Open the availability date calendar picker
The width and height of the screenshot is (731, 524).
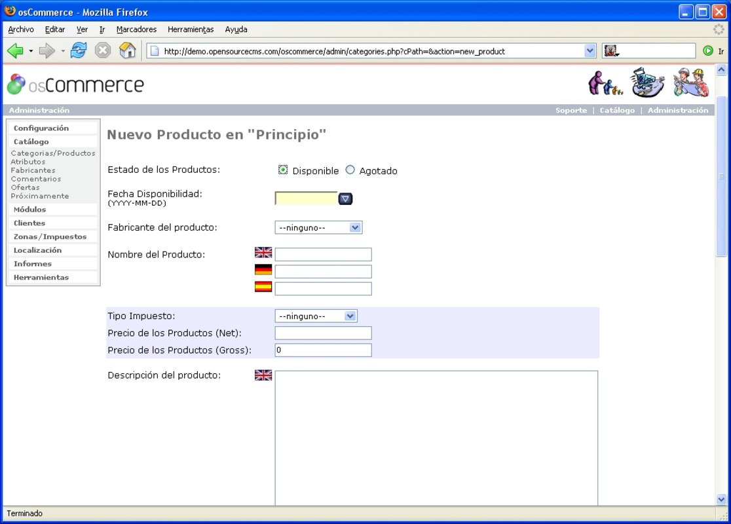click(345, 198)
